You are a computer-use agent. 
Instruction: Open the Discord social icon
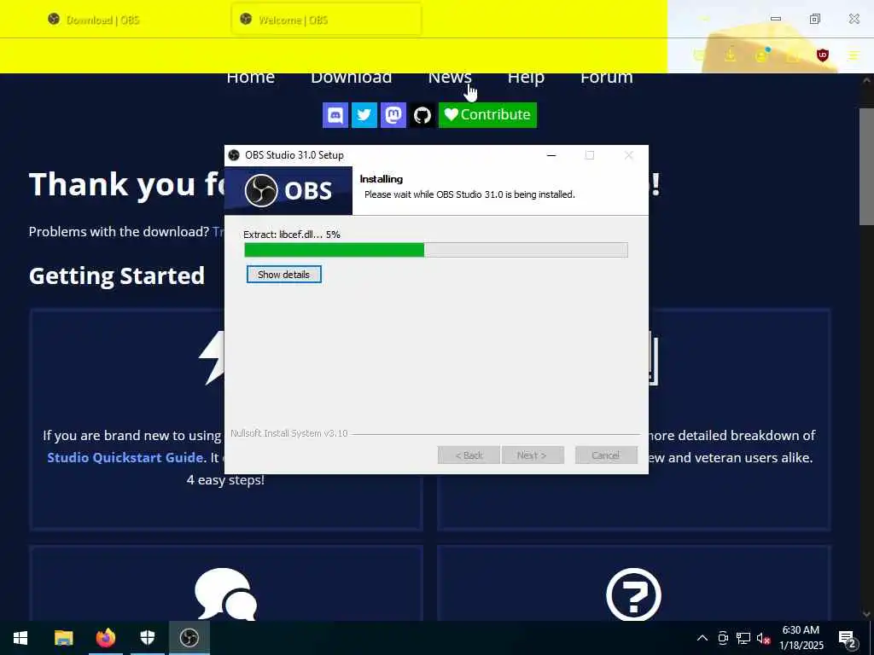click(335, 115)
